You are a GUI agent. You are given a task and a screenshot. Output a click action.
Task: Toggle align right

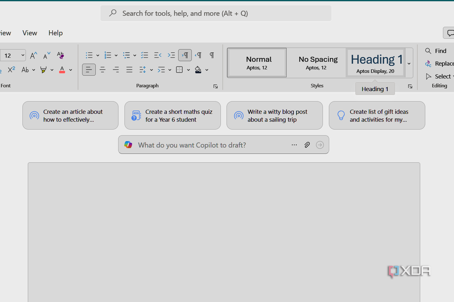tap(116, 70)
